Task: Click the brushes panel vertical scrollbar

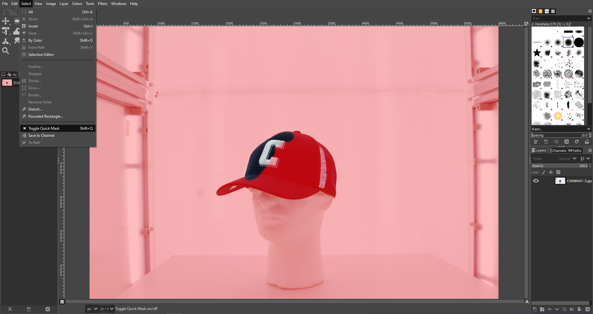Action: 590,65
